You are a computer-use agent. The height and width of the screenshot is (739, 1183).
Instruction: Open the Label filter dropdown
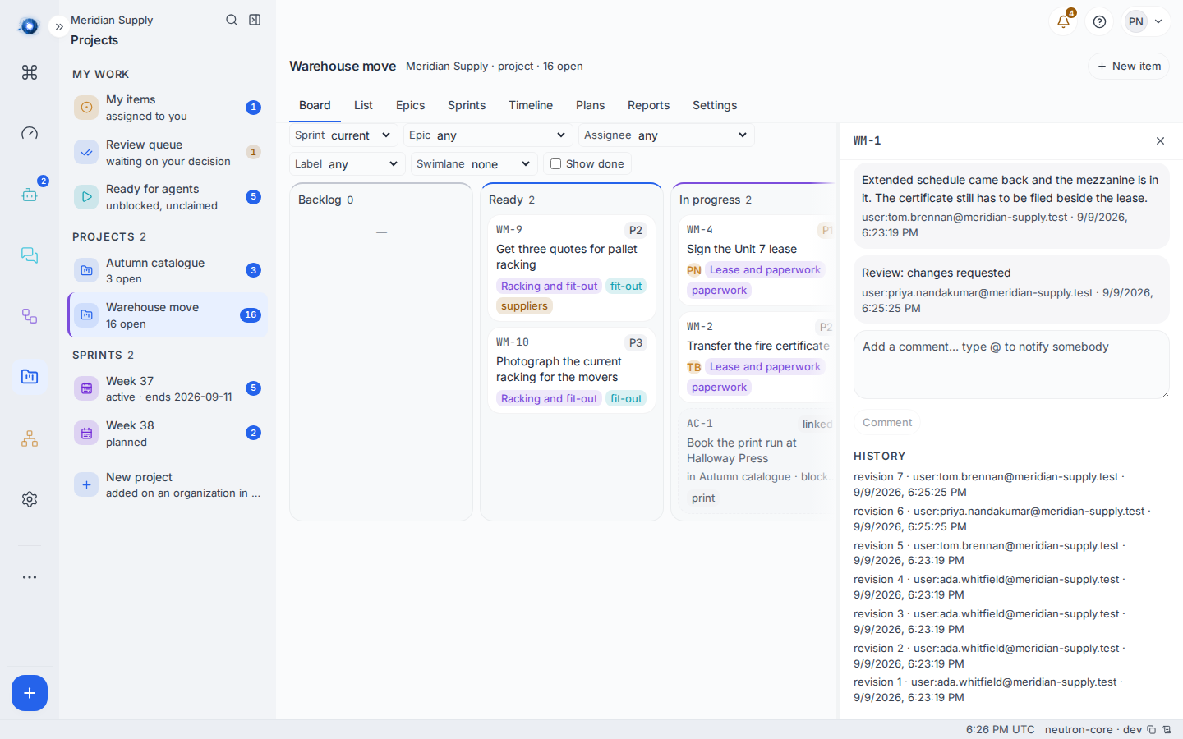[348, 164]
